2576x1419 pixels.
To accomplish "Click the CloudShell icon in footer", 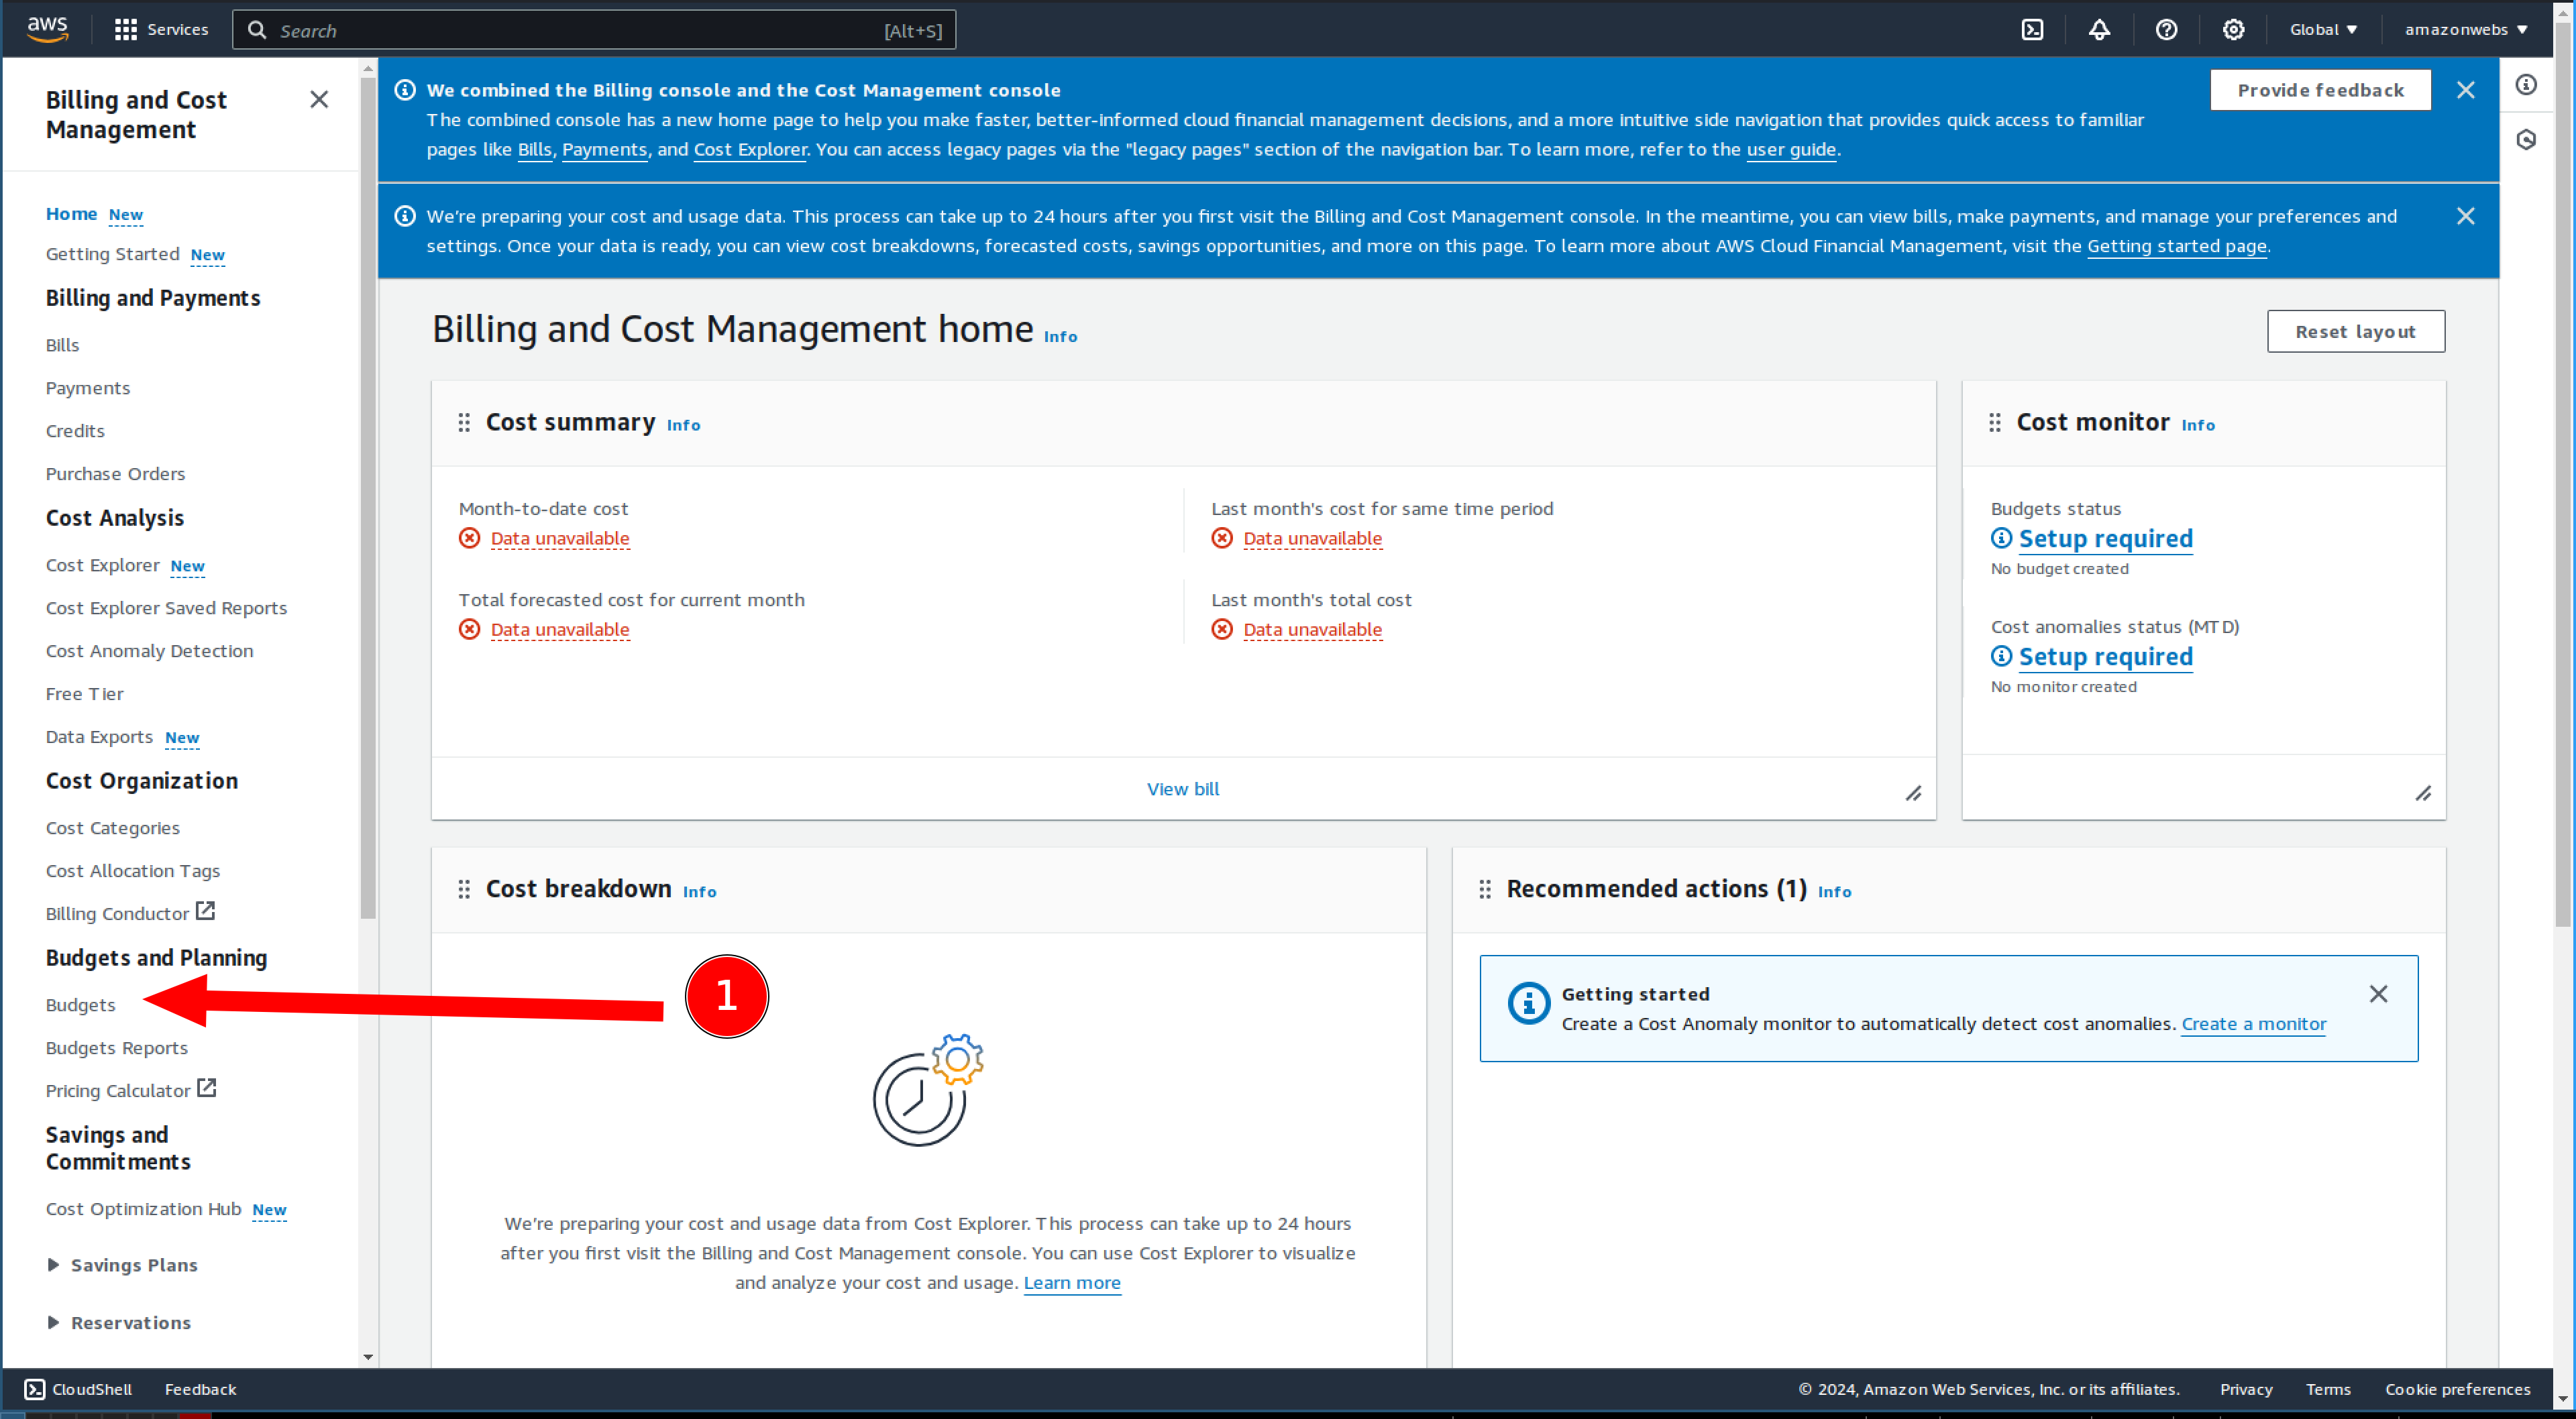I will click(x=35, y=1389).
